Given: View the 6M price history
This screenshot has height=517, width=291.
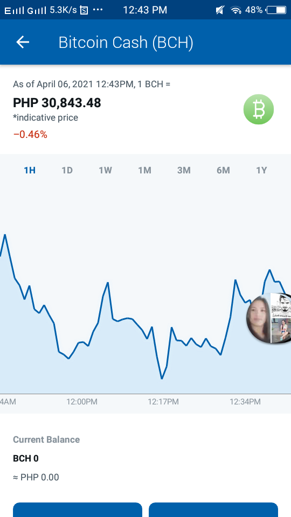Looking at the screenshot, I should point(223,170).
